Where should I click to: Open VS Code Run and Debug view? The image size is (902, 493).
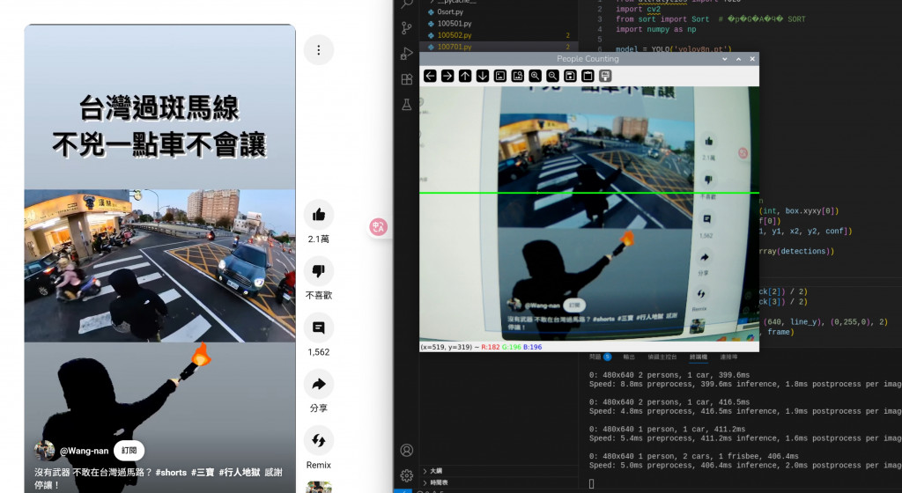407,54
